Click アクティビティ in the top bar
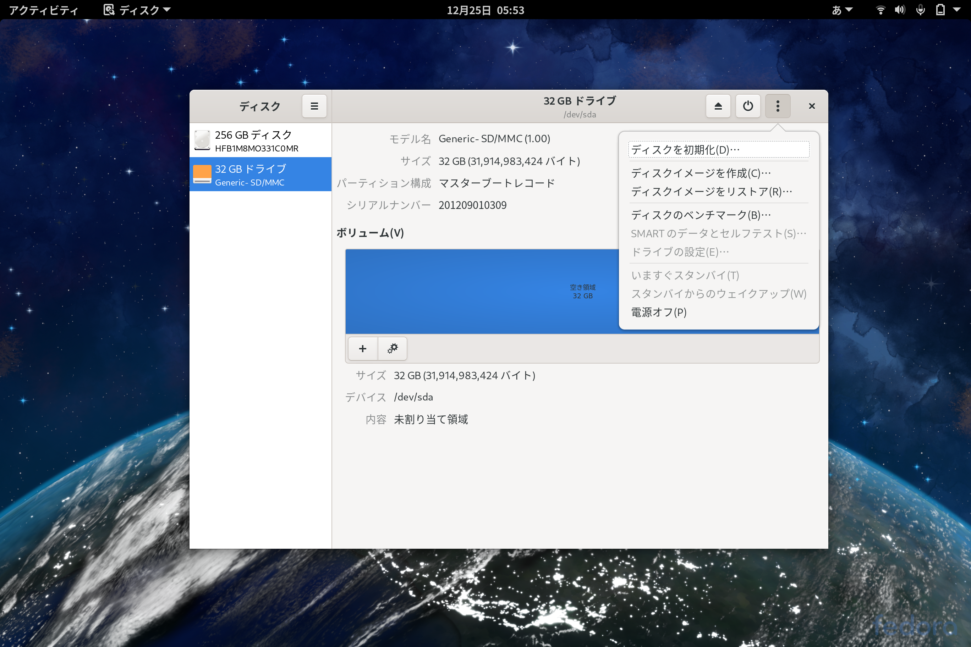Image resolution: width=971 pixels, height=647 pixels. [43, 10]
